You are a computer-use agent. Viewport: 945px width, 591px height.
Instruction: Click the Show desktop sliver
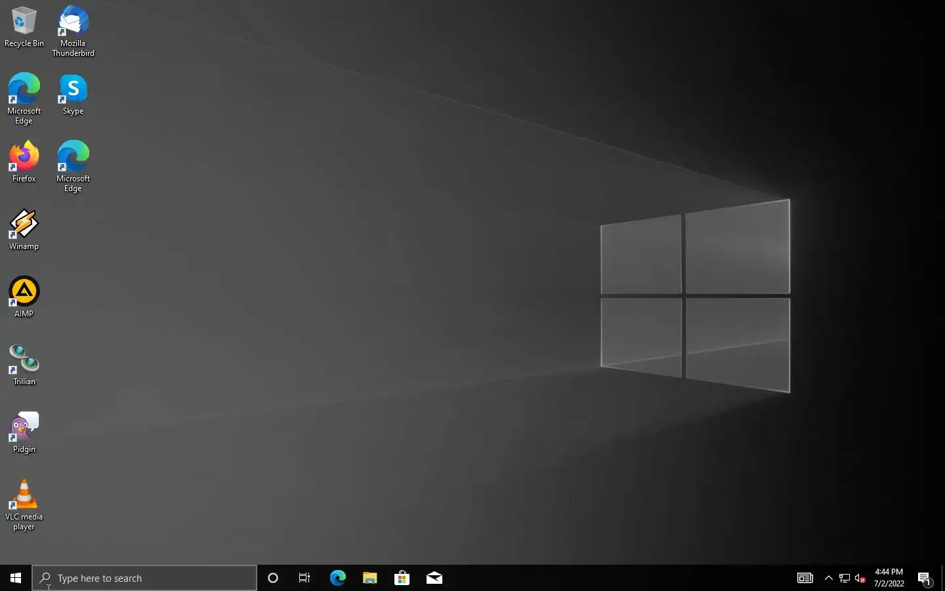pyautogui.click(x=943, y=578)
